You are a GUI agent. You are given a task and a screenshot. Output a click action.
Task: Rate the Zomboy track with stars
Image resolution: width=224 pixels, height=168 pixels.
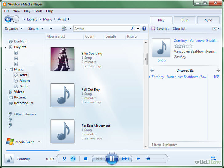183,46
